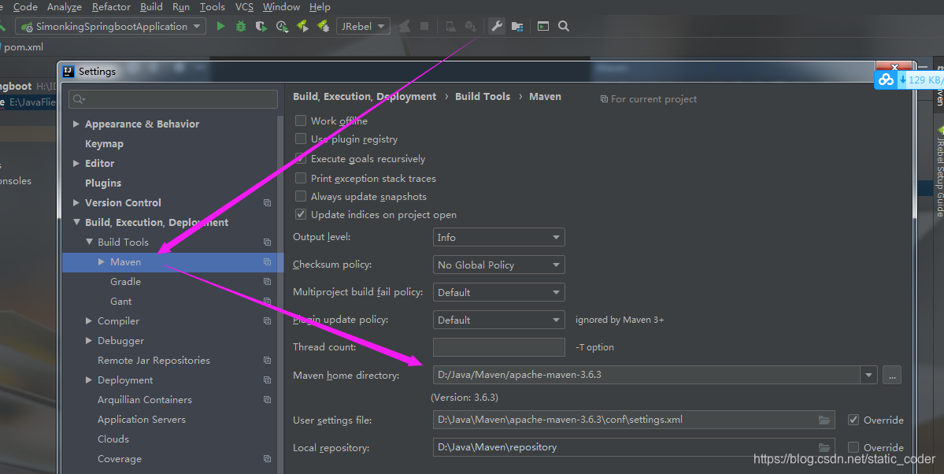Click the project-level icon beside Remote Jar Repositories
The image size is (944, 474).
(268, 360)
